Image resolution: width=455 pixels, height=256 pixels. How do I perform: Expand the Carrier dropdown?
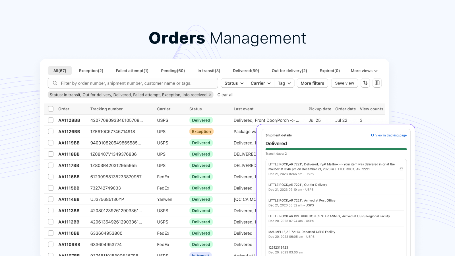coord(260,83)
